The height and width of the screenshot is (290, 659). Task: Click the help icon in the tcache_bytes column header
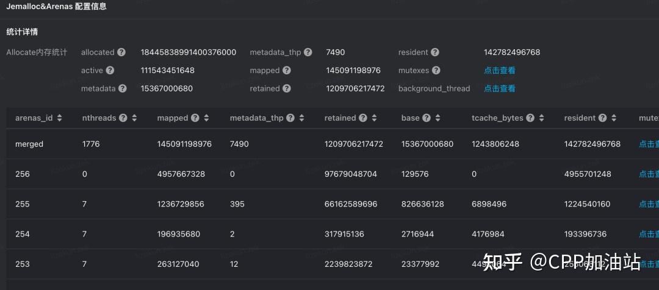(x=530, y=118)
